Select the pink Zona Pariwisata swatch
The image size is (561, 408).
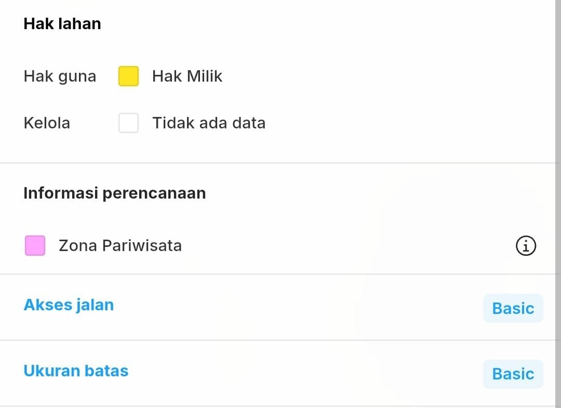(35, 246)
